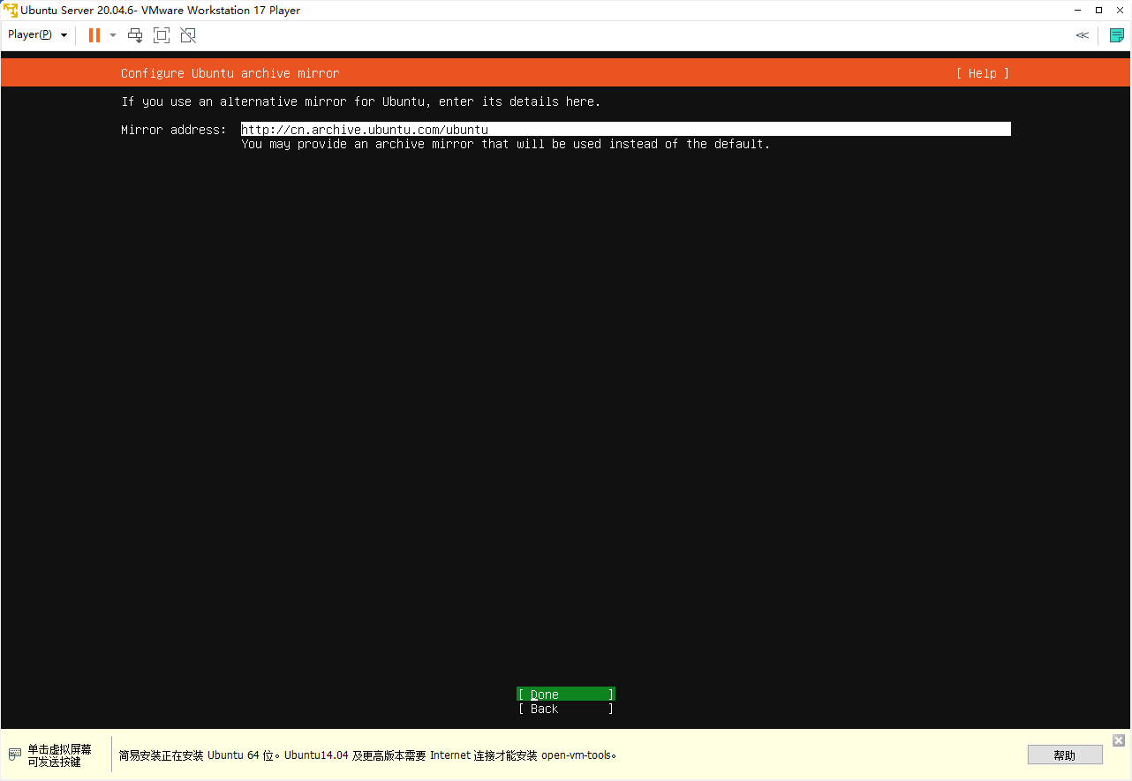The width and height of the screenshot is (1132, 781).
Task: Toggle Unity mode icon
Action: pos(188,35)
